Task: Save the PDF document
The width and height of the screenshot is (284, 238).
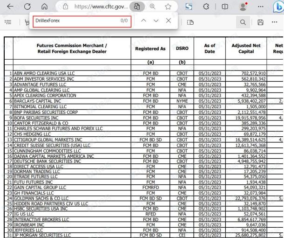Action: point(260,22)
